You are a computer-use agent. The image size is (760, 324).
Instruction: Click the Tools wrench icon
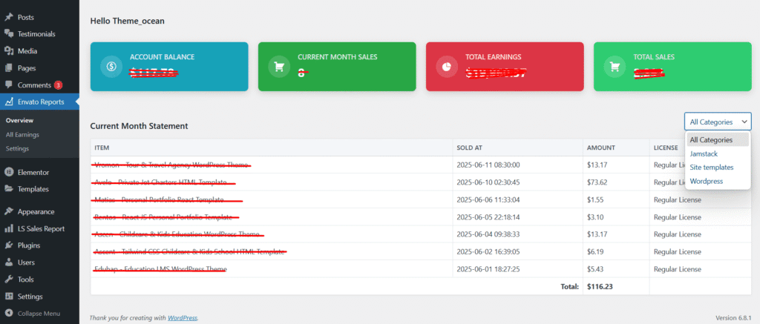click(9, 280)
